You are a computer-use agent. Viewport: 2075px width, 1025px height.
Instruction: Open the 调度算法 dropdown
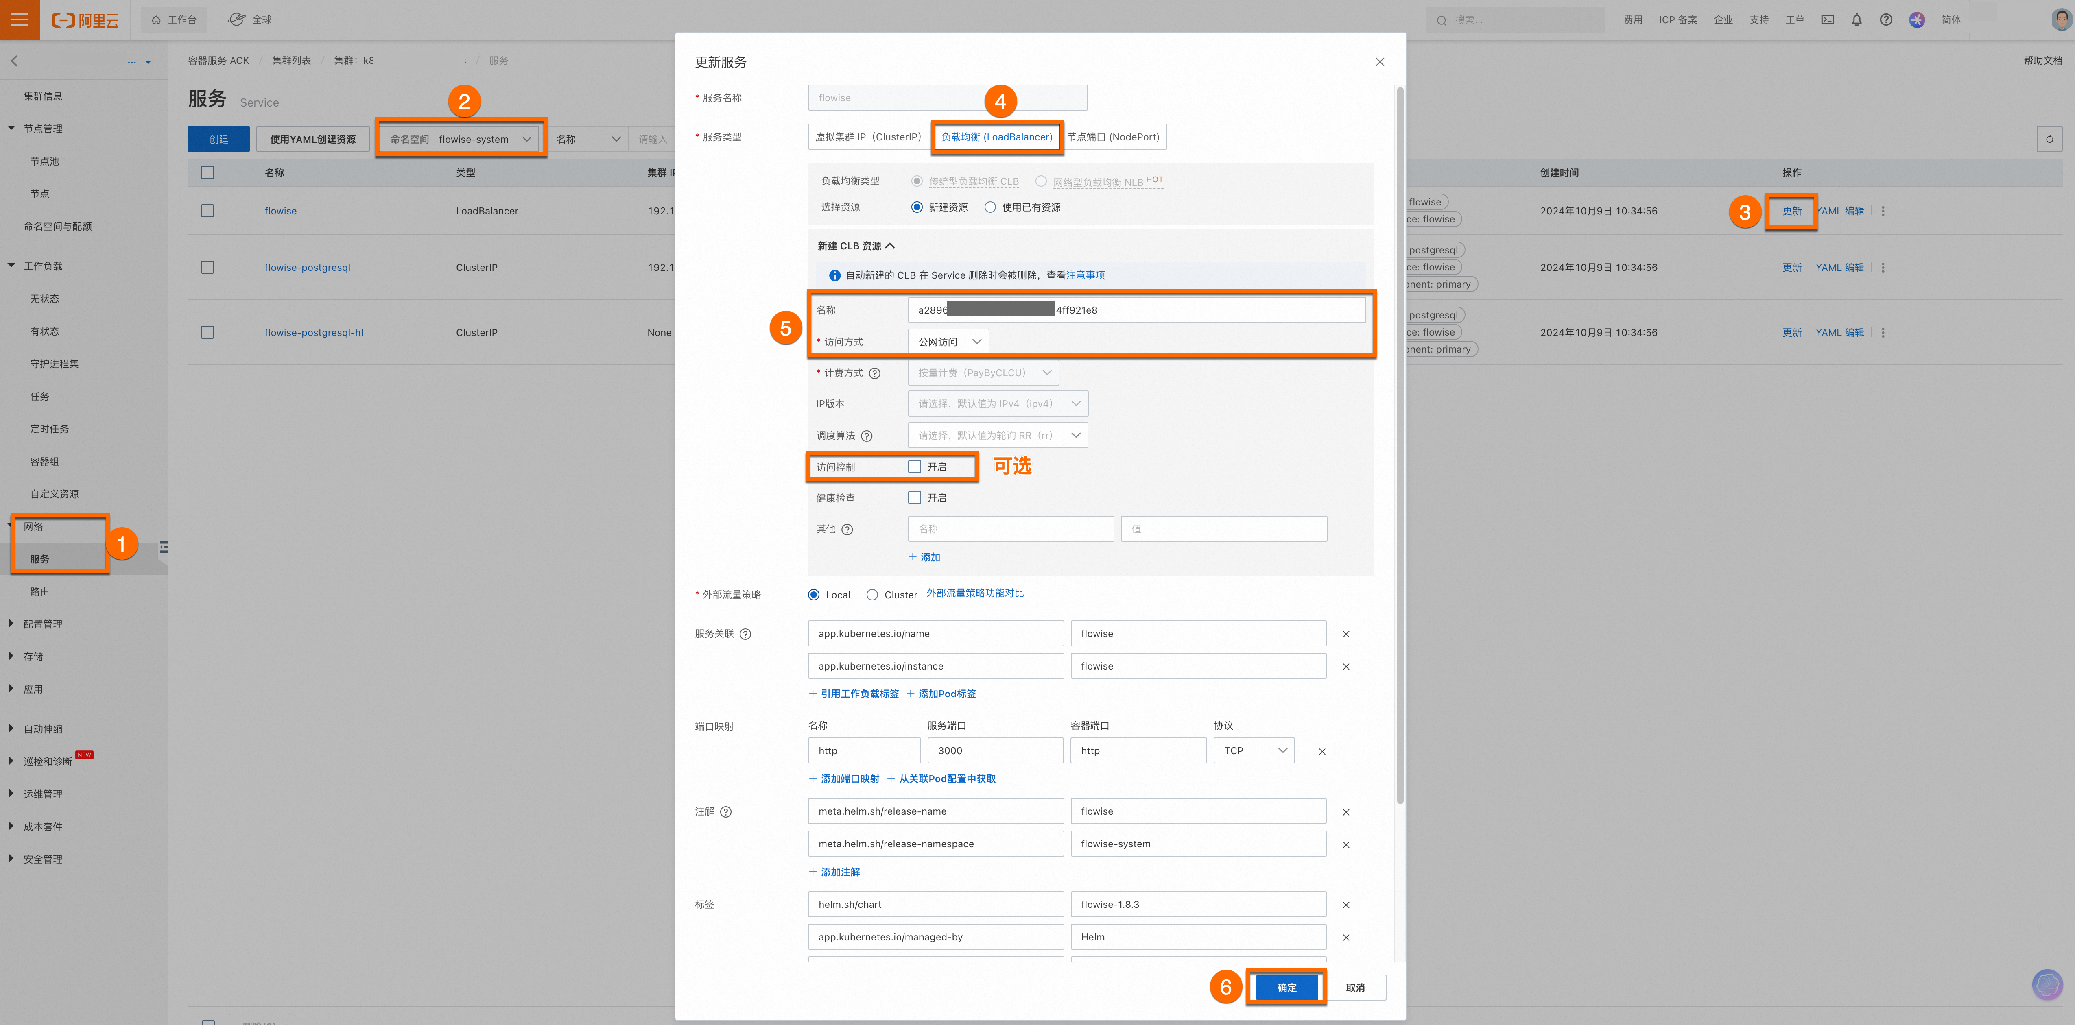pyautogui.click(x=997, y=435)
